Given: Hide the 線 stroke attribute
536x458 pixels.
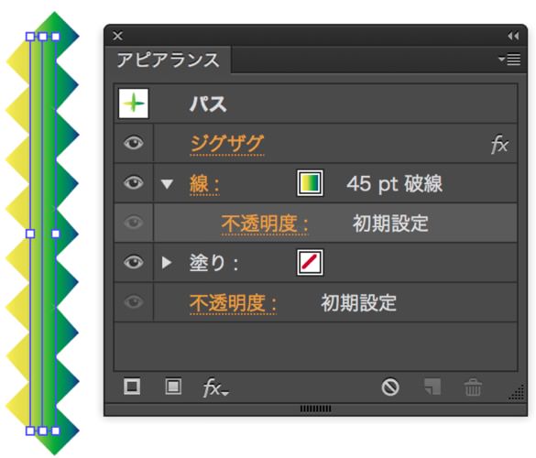Looking at the screenshot, I should coord(134,183).
